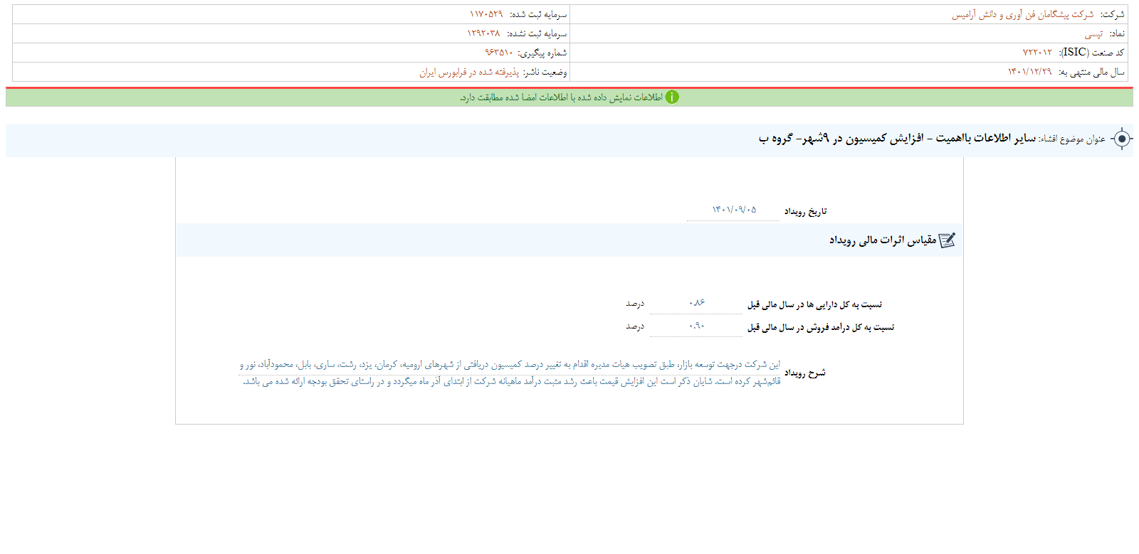Click the label نسبت به کل درآمد فروش در سال مالی قبل
The image size is (1139, 554).
[821, 327]
